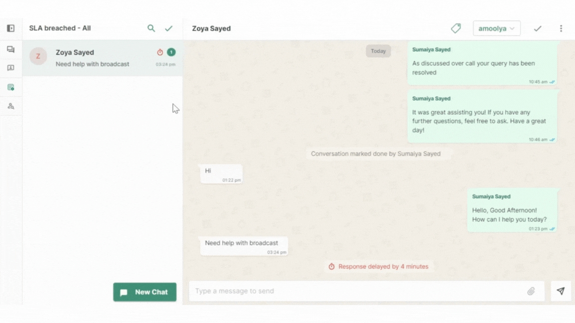The width and height of the screenshot is (575, 323).
Task: Click the New Chat button
Action: click(145, 292)
